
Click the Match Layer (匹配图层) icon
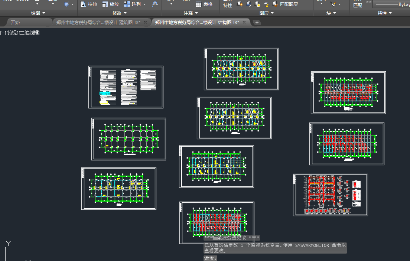275,4
